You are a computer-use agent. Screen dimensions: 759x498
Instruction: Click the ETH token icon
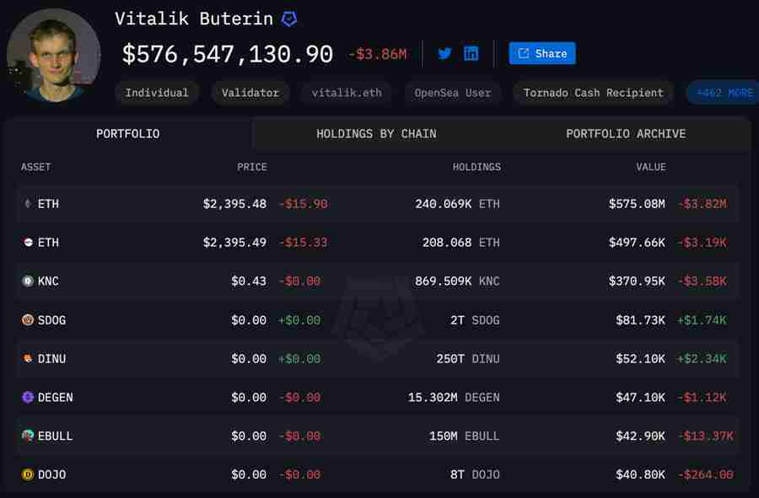[26, 204]
